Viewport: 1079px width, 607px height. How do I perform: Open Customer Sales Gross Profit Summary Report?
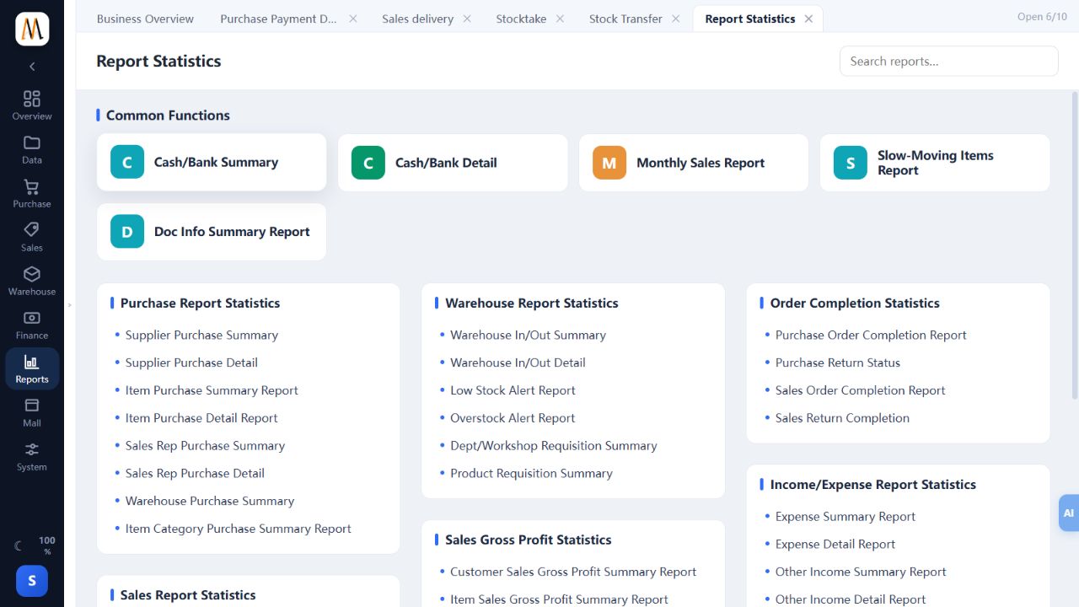tap(573, 572)
